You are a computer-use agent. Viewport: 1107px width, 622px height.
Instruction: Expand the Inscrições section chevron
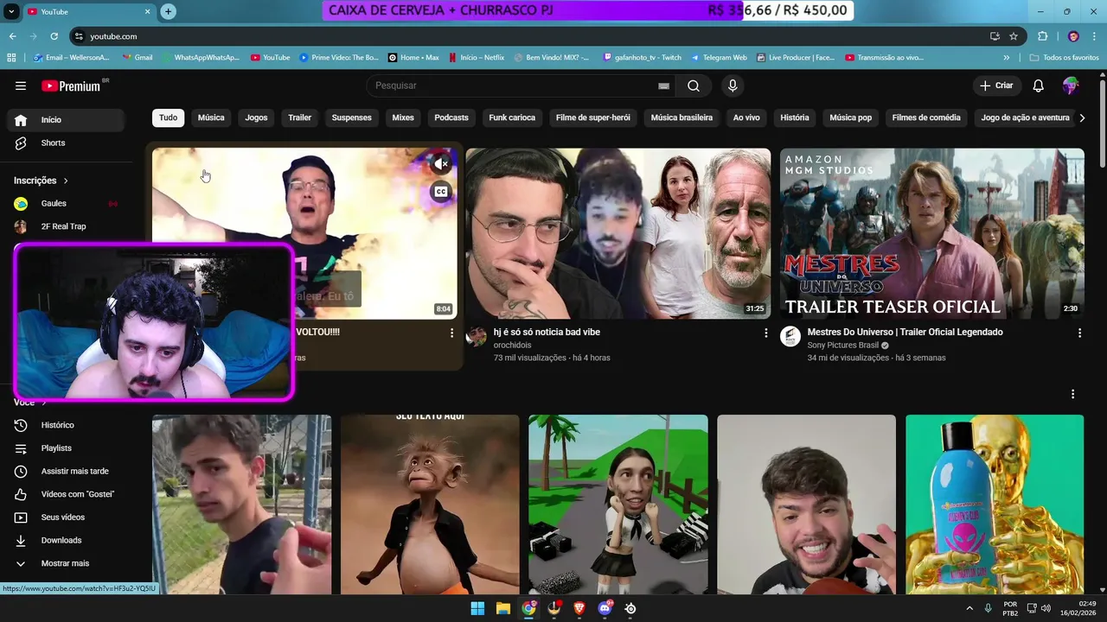pos(66,181)
